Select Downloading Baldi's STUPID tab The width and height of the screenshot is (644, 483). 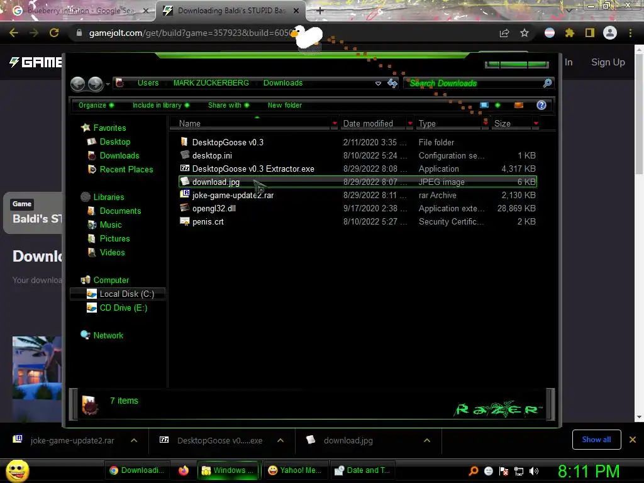point(231,11)
